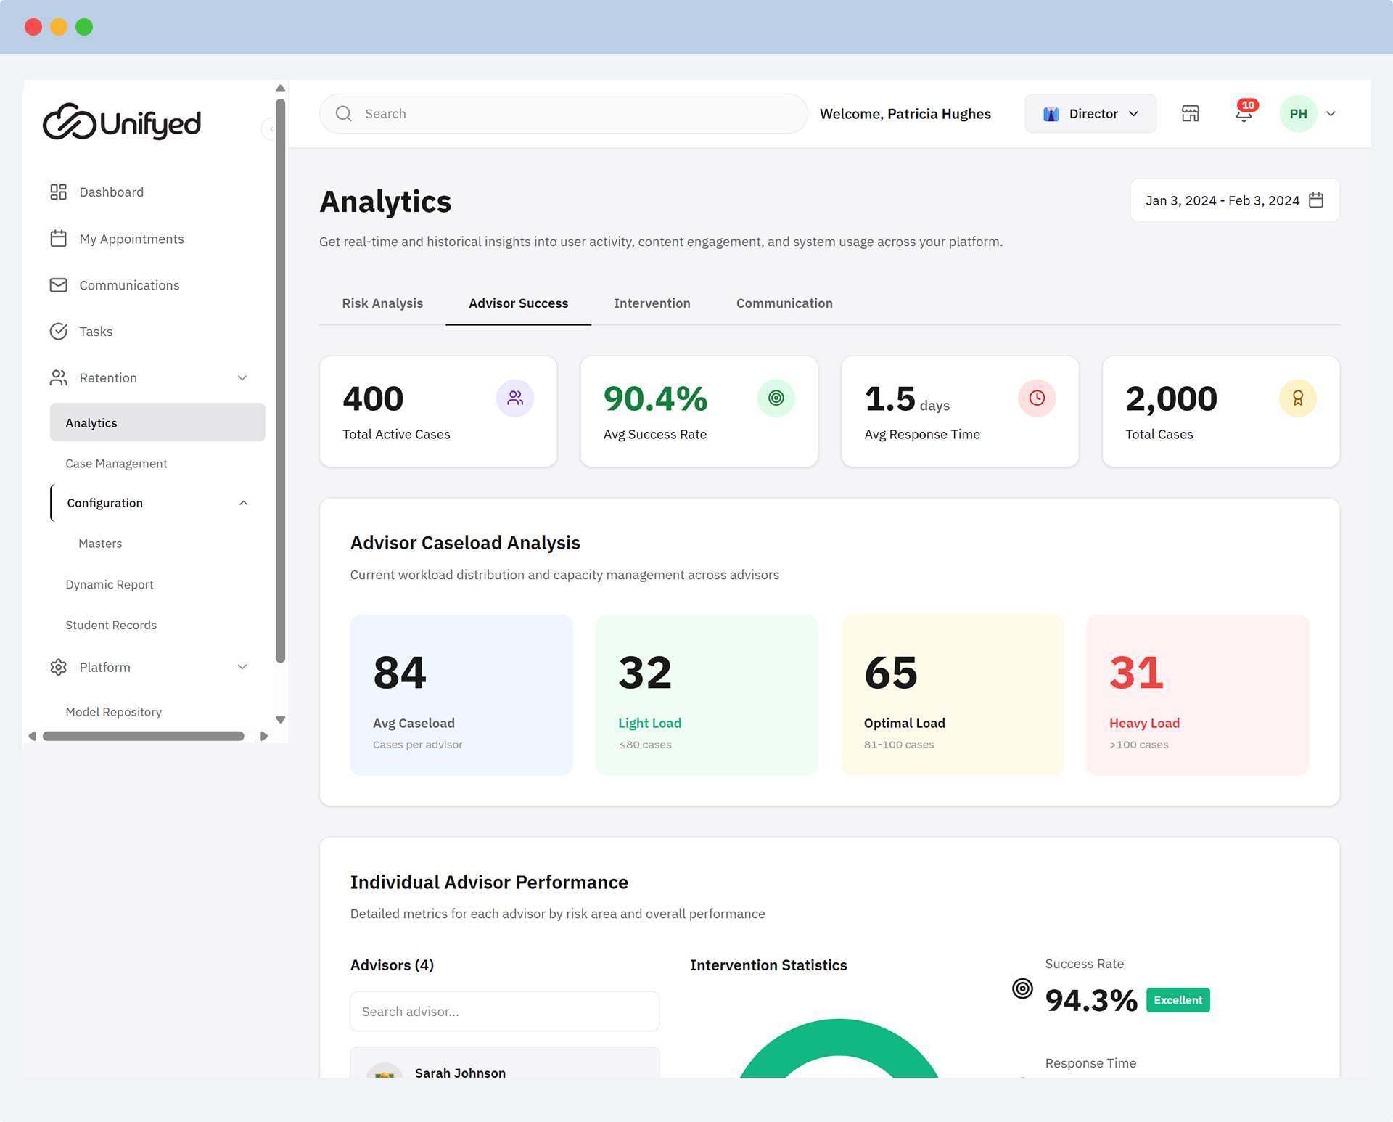This screenshot has width=1393, height=1122.
Task: Click the sidebar horizontal scrollbar
Action: point(144,736)
